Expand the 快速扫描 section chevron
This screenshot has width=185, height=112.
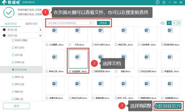(40, 30)
